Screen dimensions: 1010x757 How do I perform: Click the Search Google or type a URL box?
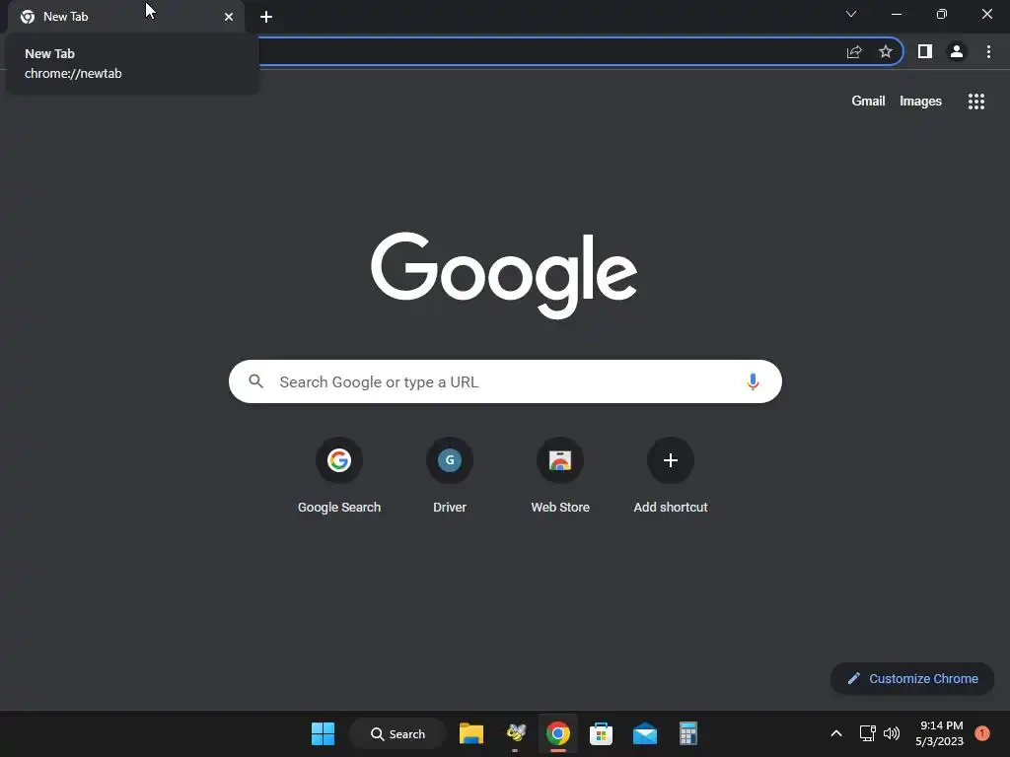tap(505, 381)
